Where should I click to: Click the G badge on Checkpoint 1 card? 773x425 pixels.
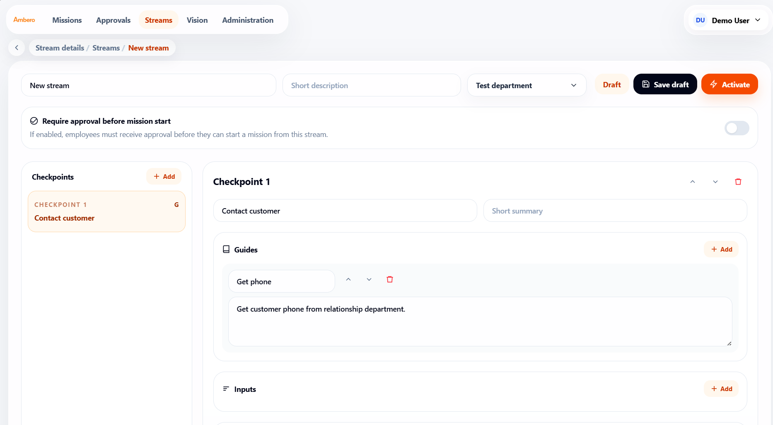pos(176,205)
